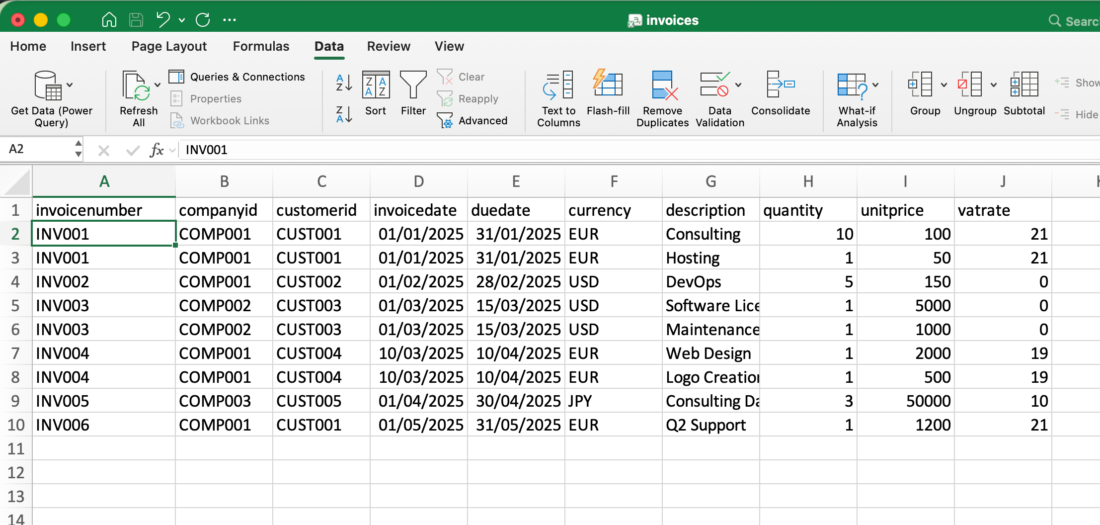Expand the Get Data dropdown arrow

[70, 85]
